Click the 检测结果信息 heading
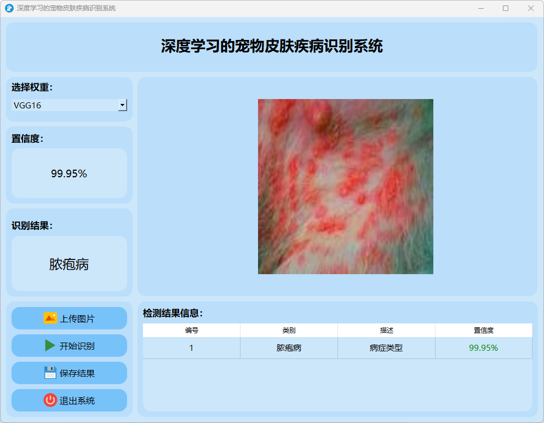544x423 pixels. click(173, 313)
